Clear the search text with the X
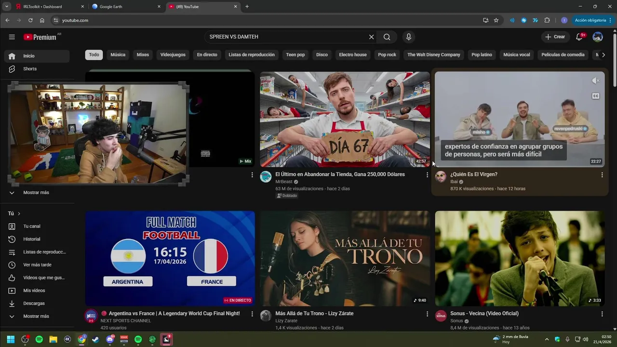Image resolution: width=617 pixels, height=347 pixels. 371,37
